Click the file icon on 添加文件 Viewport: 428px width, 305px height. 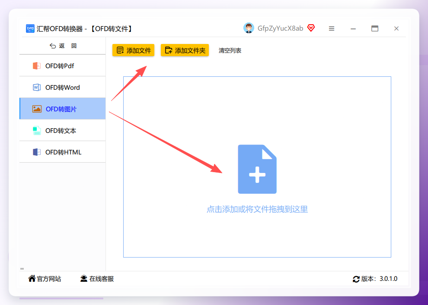120,50
